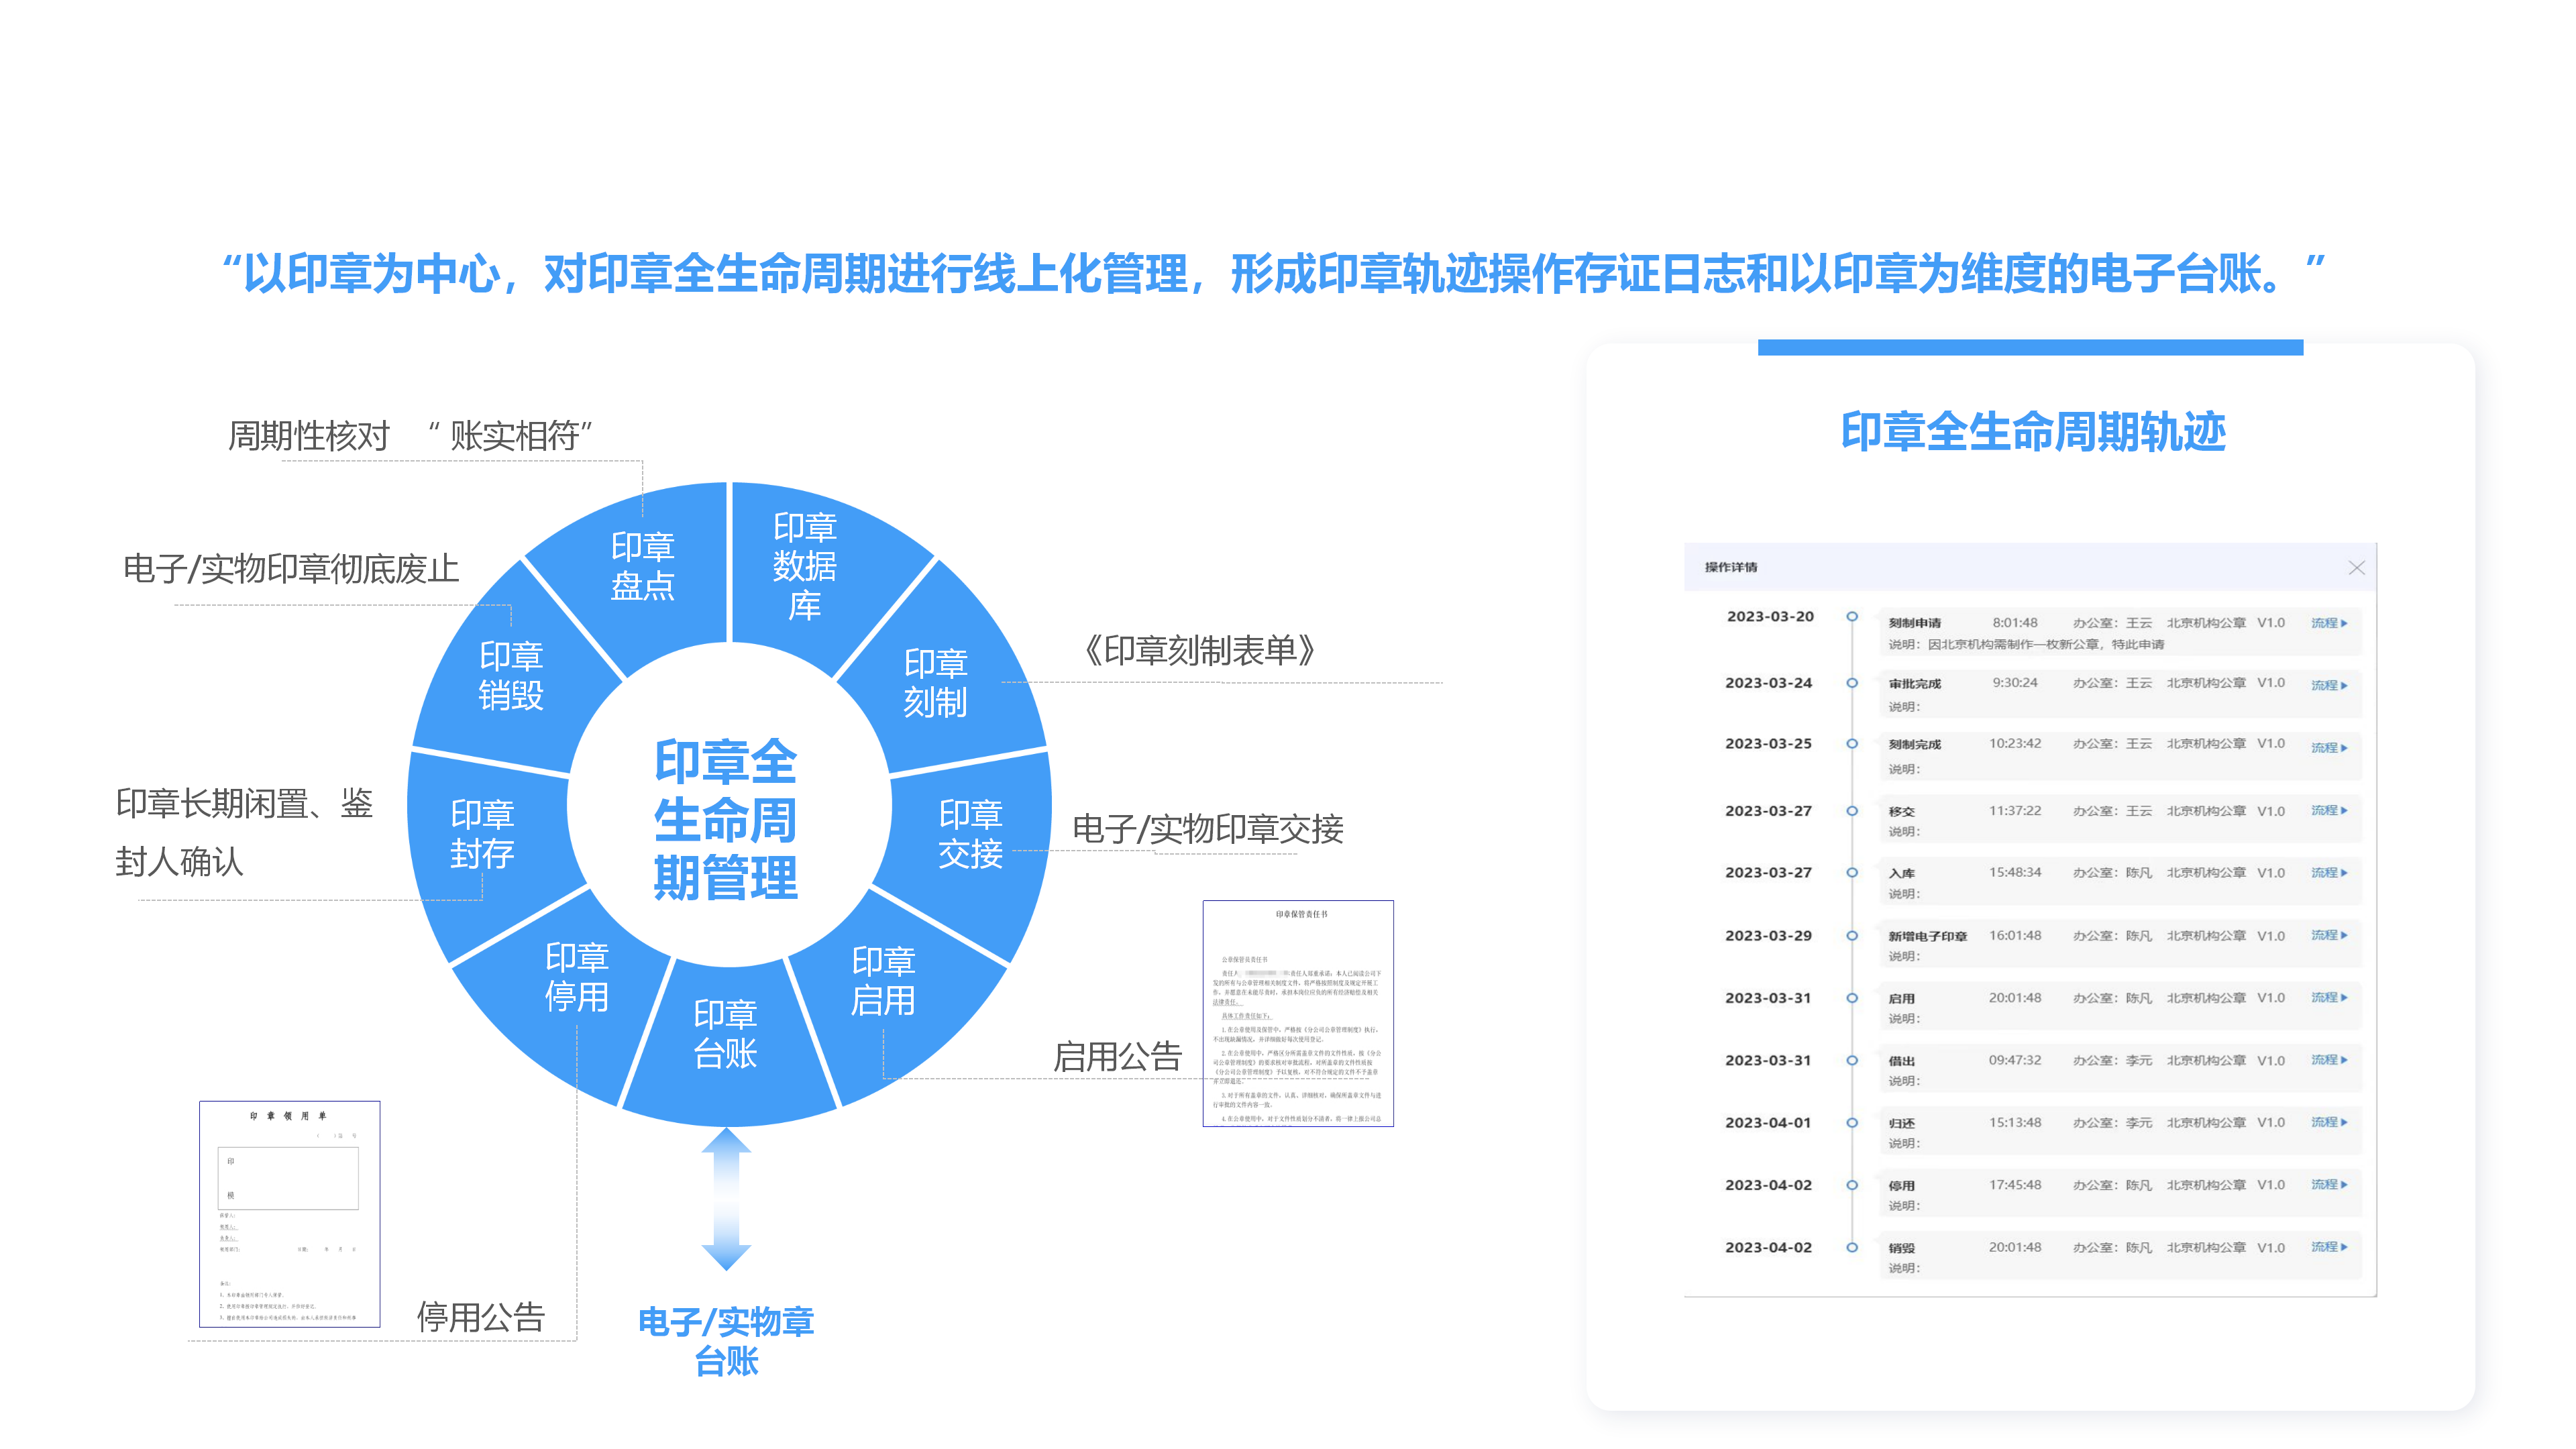Screen dimensions: 2576x1449
Task: Select the 印章盘点 wheel segment
Action: coord(642,566)
